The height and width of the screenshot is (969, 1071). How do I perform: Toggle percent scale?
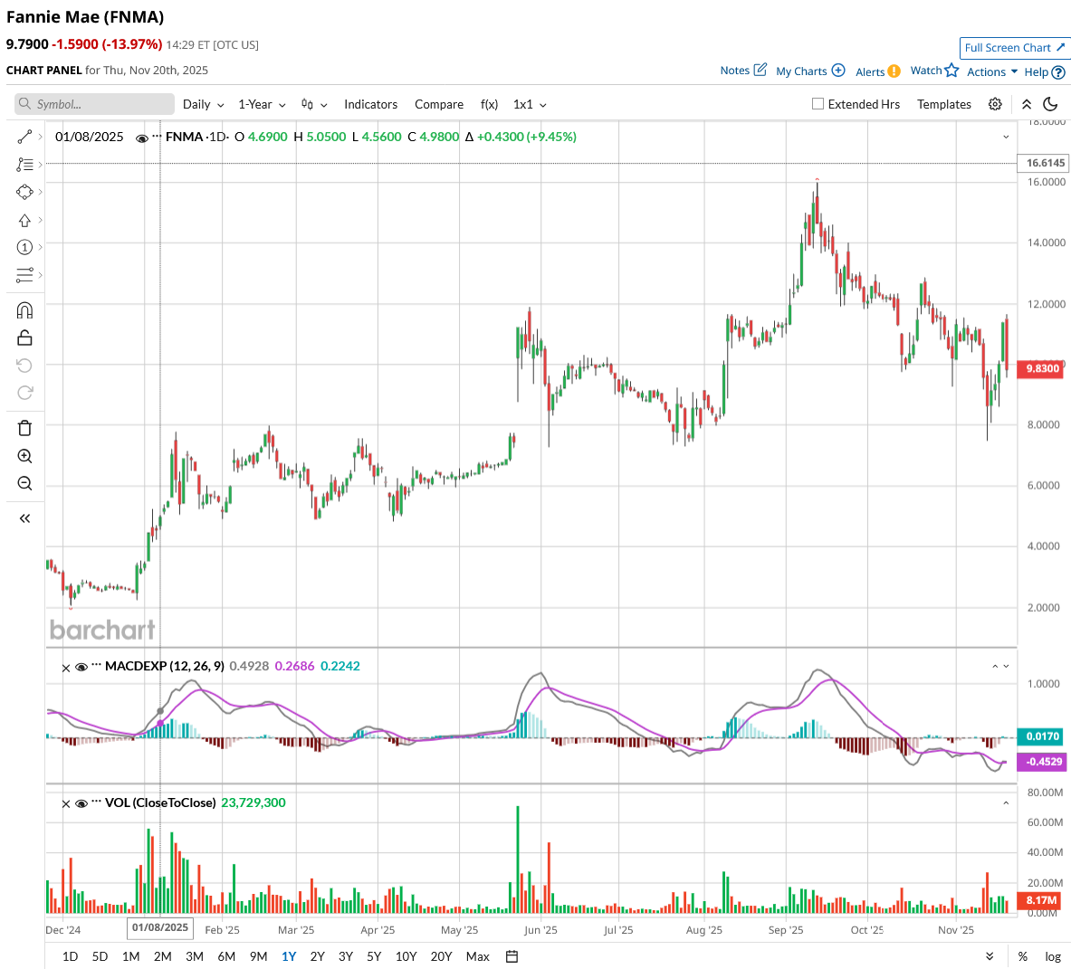(x=1022, y=956)
